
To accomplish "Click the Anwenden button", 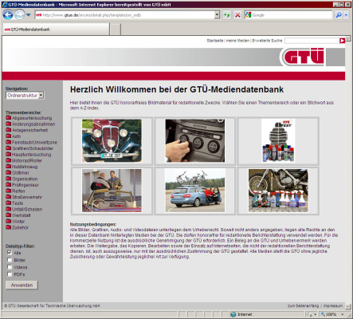I will tap(22, 285).
